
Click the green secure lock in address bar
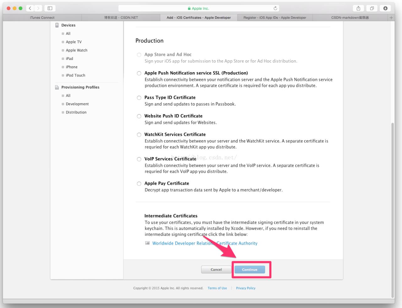pyautogui.click(x=189, y=8)
